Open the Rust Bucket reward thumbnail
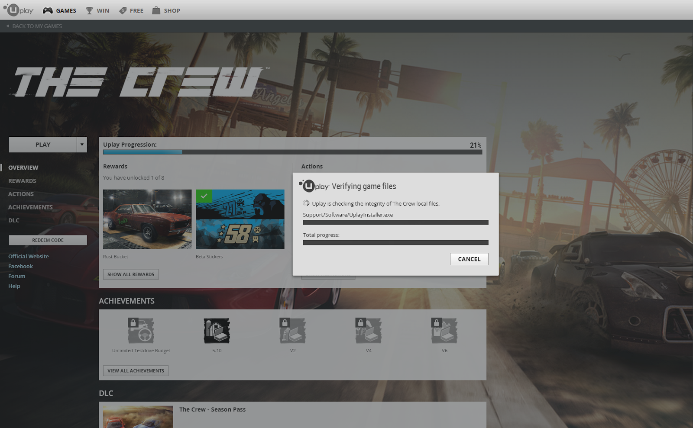The height and width of the screenshot is (428, 693). pyautogui.click(x=147, y=219)
